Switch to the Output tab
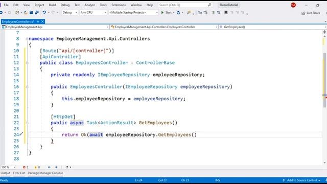This screenshot has width=327, height=184. click(x=6, y=173)
